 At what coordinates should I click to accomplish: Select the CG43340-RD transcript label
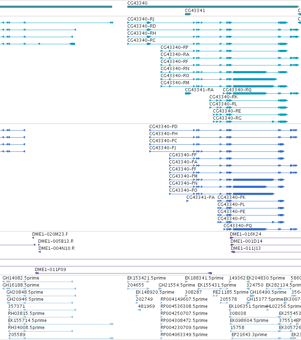(x=142, y=26)
